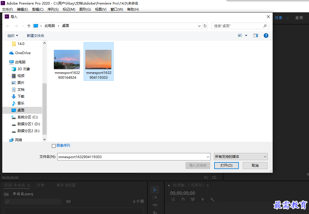This screenshot has width=309, height=214.
Task: Select the Selection tool arrow in Premiere
Action: point(155,190)
